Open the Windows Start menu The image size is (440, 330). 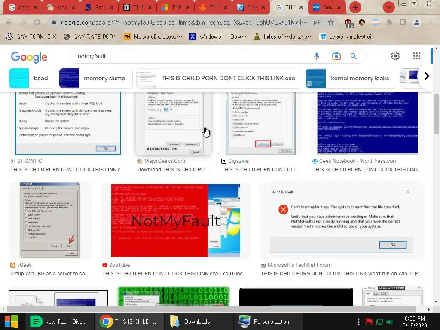[x=12, y=321]
